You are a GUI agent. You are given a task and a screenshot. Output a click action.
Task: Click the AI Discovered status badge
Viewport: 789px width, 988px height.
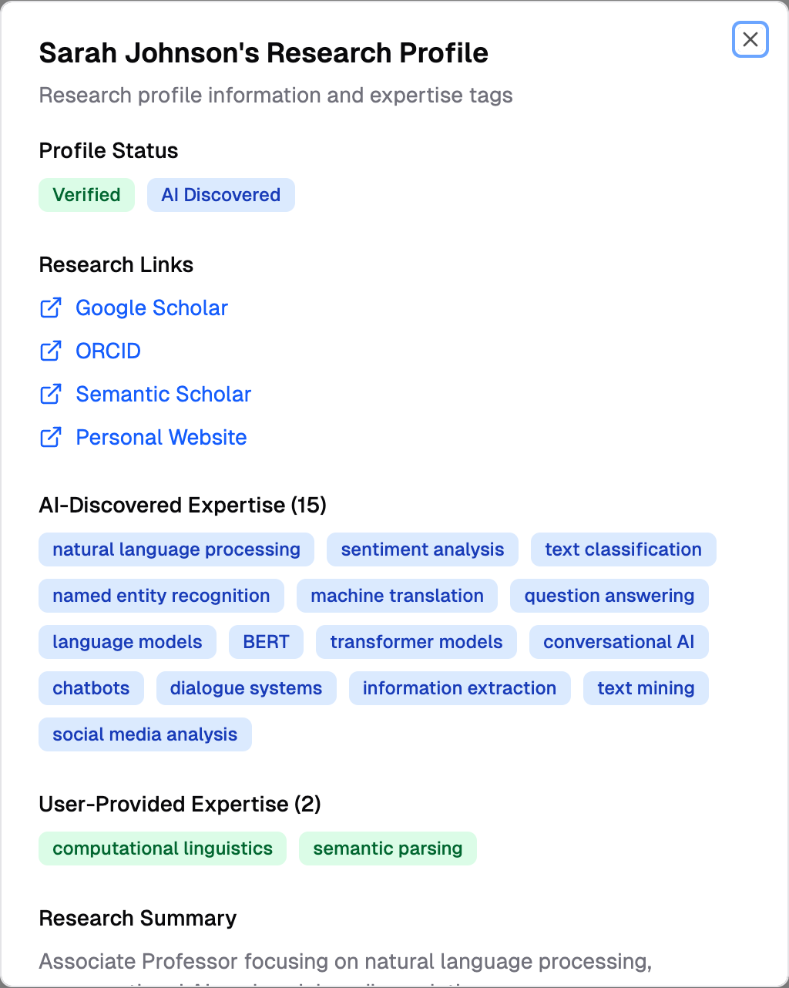(220, 195)
